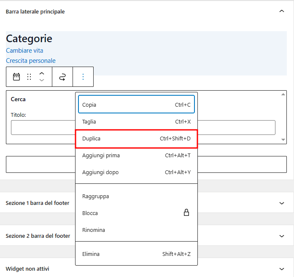Move block down with the down arrow
The image size is (294, 277).
point(42,80)
